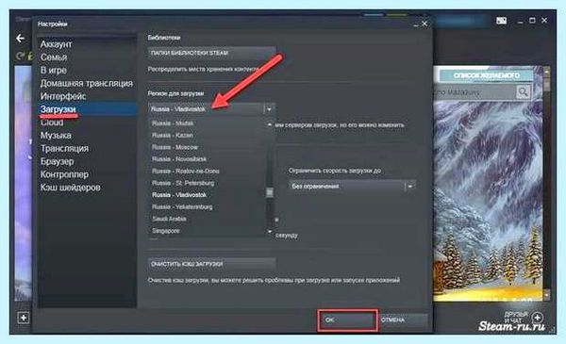Open the Без ограничения speed limit dropdown

pos(352,187)
